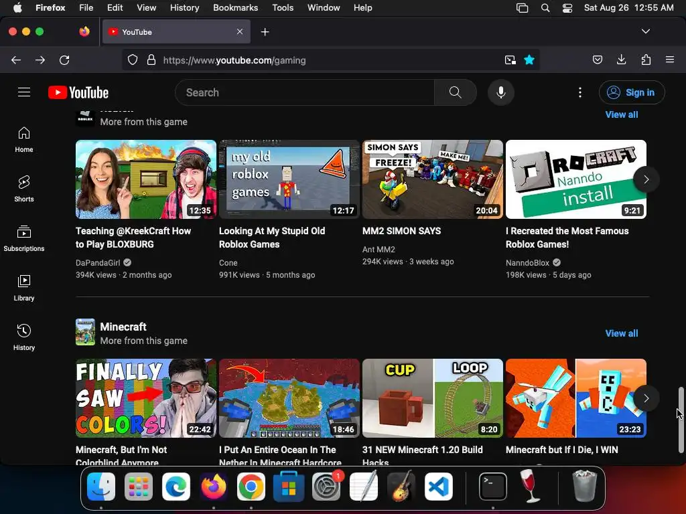Open MM2 Simon Says video thumbnail
The image size is (686, 514).
tap(433, 179)
